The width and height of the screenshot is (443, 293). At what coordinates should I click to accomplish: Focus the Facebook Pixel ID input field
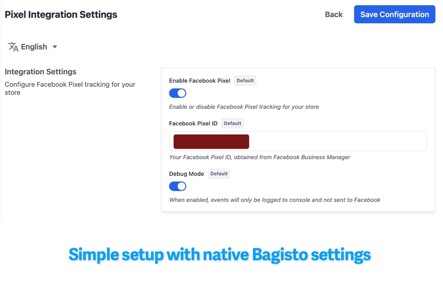[x=337, y=142]
